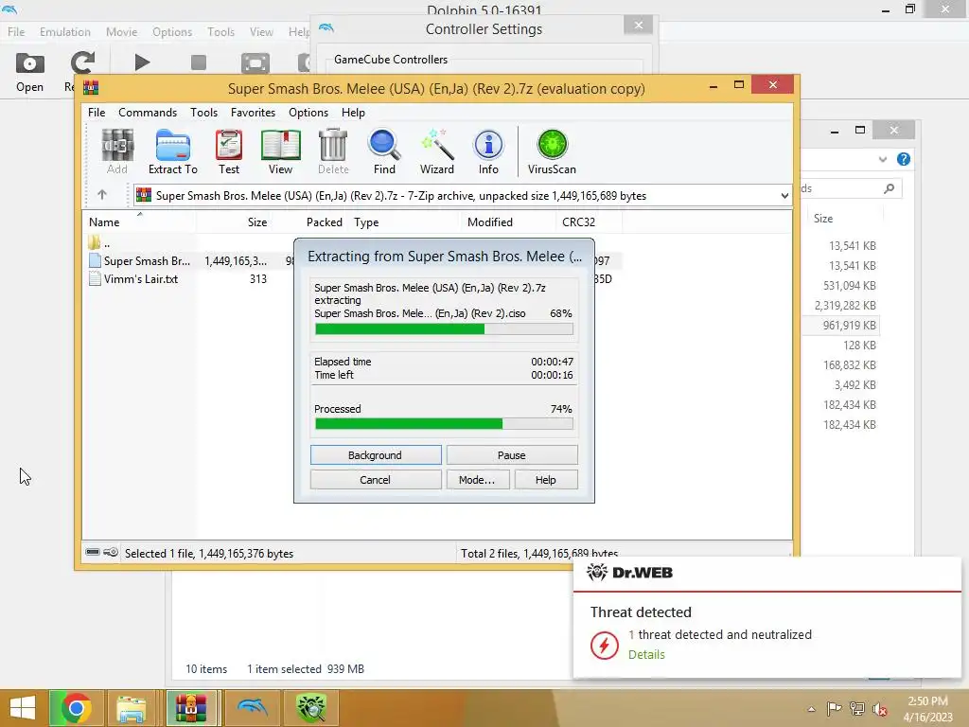Viewport: 969px width, 727px height.
Task: Click the file extraction progress bar
Action: 444,328
